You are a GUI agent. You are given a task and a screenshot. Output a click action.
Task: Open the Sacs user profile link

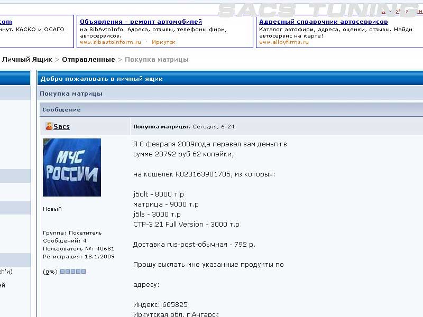pos(62,127)
